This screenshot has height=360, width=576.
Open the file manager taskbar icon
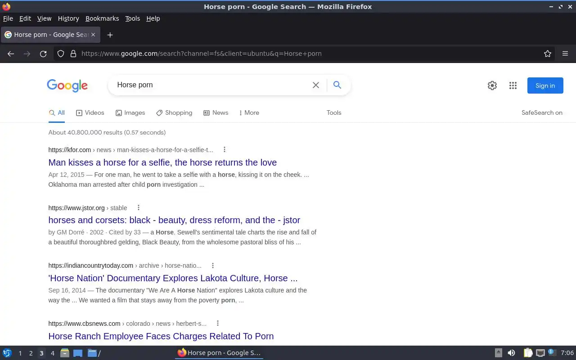[x=64, y=353]
